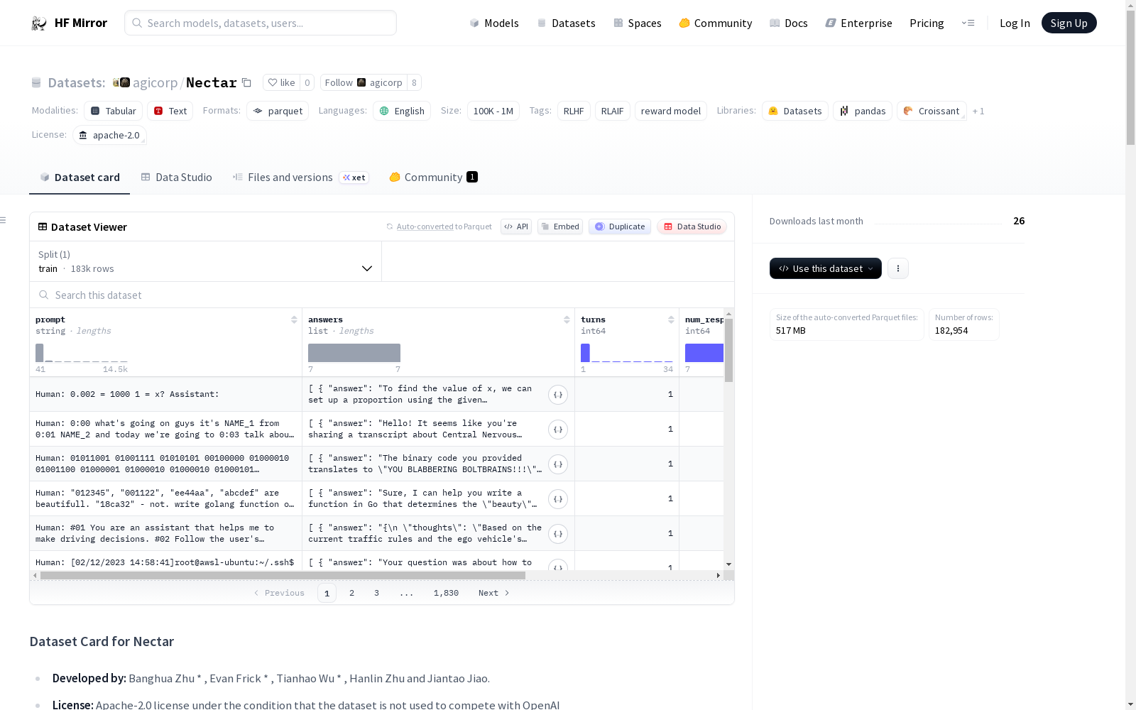Click the 100K - 1M size tag
This screenshot has width=1136, height=710.
pyautogui.click(x=493, y=111)
